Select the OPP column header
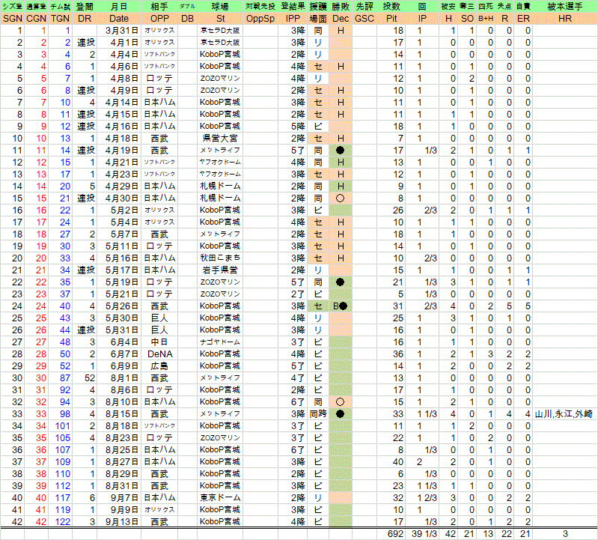Screen dimensions: 598x540 click(x=159, y=19)
